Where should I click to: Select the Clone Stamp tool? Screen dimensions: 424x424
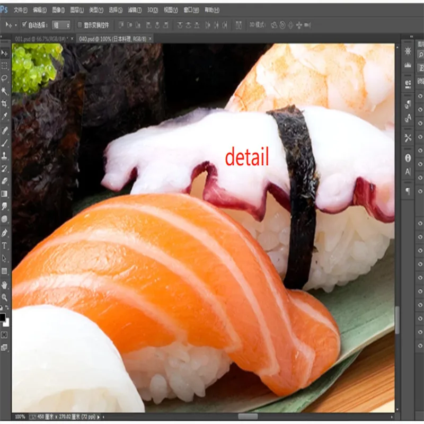point(4,155)
